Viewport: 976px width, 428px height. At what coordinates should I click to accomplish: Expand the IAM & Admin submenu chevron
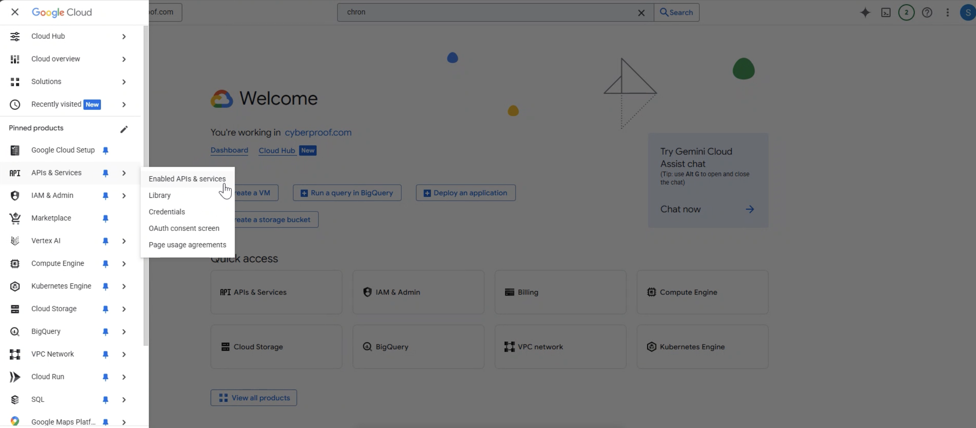pos(124,196)
